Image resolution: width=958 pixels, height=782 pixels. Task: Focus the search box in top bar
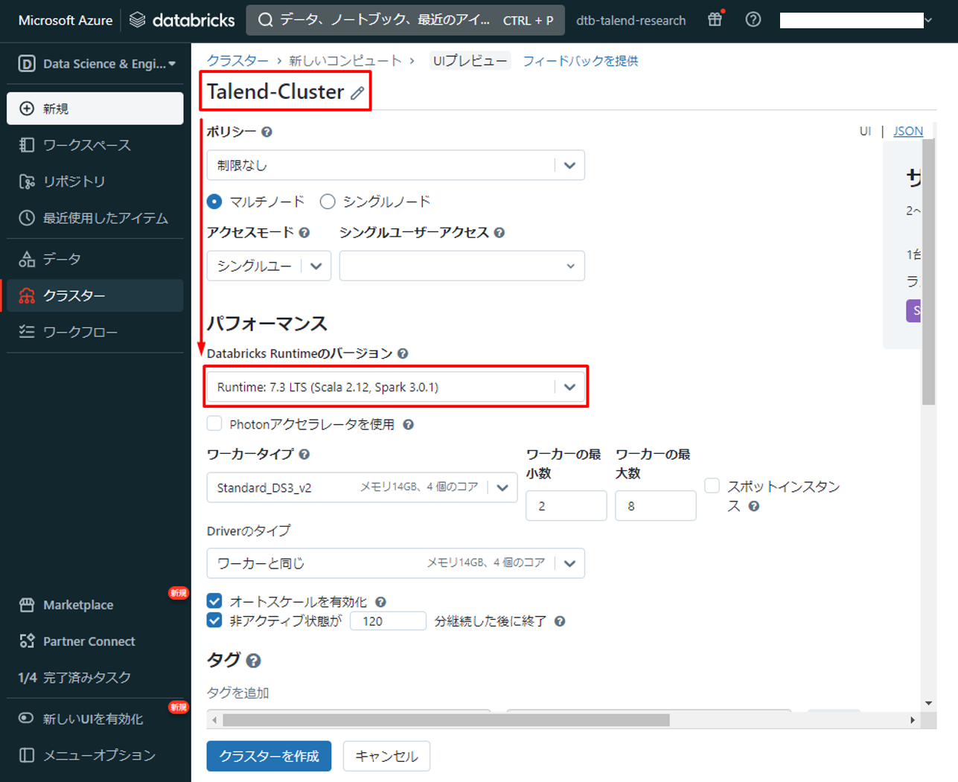pos(406,20)
